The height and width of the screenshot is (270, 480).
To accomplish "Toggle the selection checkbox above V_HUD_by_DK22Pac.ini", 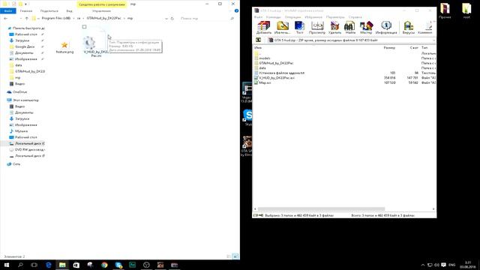I will tap(84, 27).
